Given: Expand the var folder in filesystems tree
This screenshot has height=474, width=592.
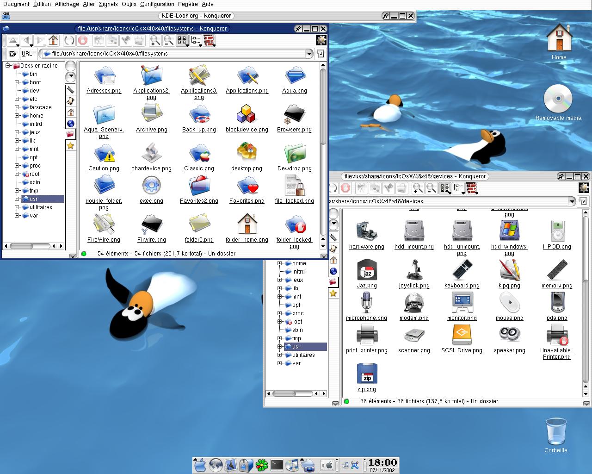Looking at the screenshot, I should click(x=17, y=216).
